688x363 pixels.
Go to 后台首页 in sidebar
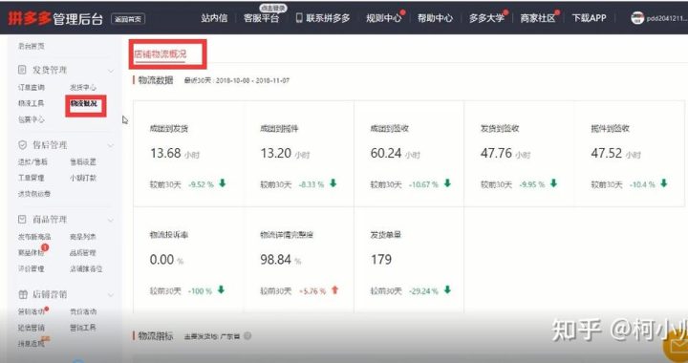point(32,46)
